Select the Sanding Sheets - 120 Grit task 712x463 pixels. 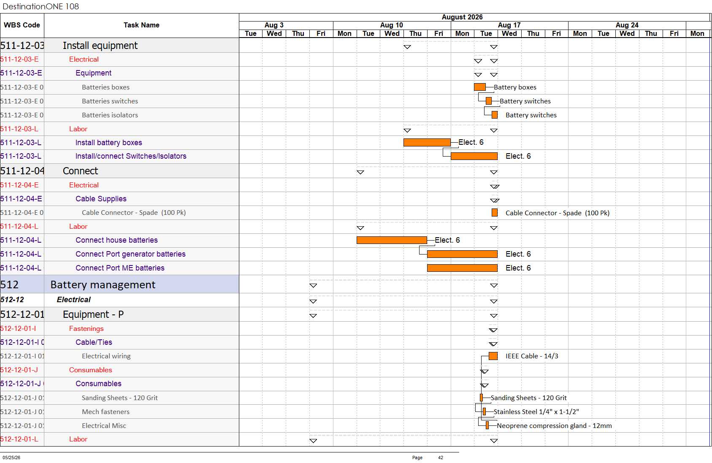tap(120, 398)
